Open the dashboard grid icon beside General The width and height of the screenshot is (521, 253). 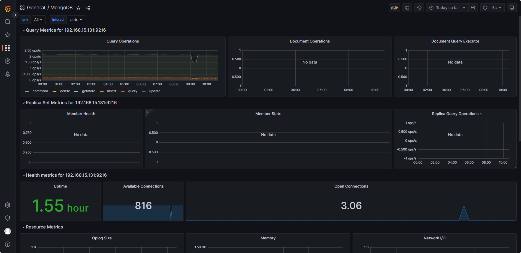coord(22,8)
